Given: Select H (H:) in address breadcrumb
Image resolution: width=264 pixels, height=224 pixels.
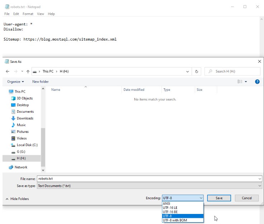Looking at the screenshot, I should [64, 71].
